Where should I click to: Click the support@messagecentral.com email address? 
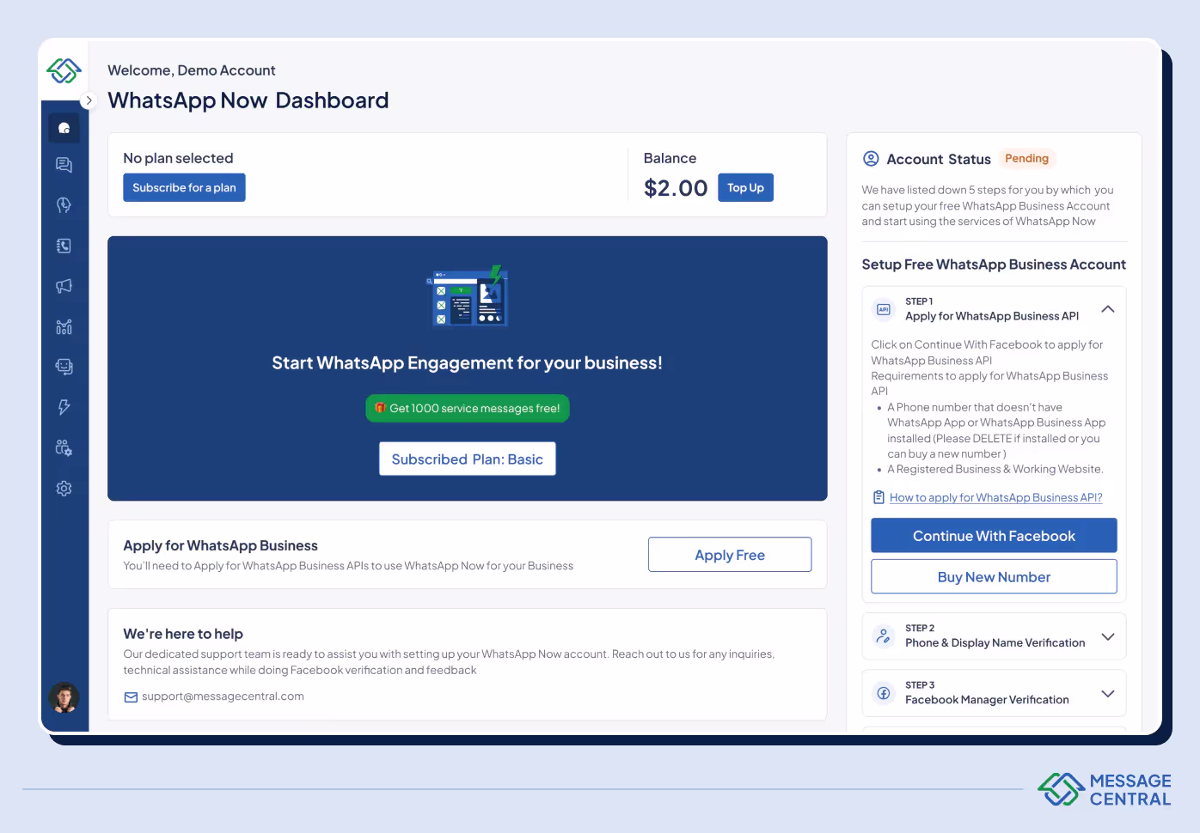223,696
